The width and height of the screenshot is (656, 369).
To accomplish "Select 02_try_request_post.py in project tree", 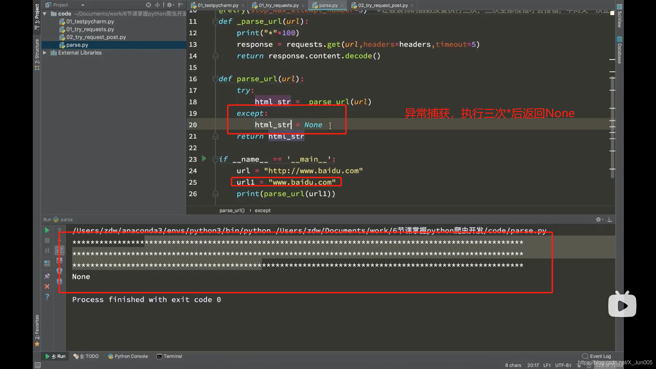I will pos(96,37).
